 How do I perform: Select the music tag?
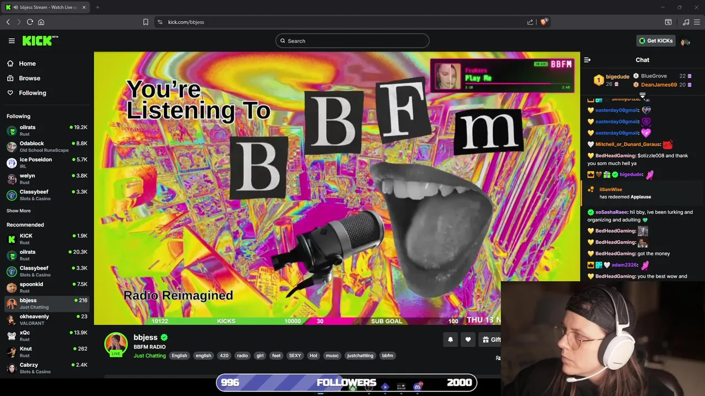point(332,356)
